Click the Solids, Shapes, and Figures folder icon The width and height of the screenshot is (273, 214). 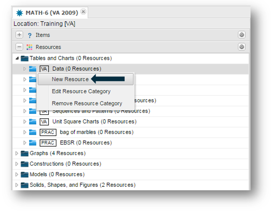pos(24,185)
